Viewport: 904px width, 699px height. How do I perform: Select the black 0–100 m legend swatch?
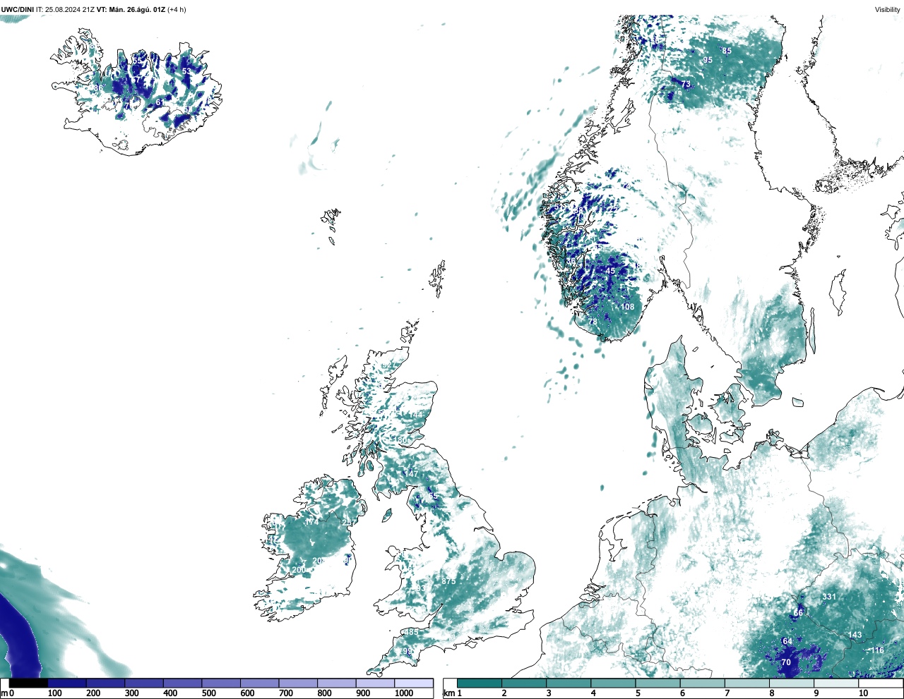point(28,683)
